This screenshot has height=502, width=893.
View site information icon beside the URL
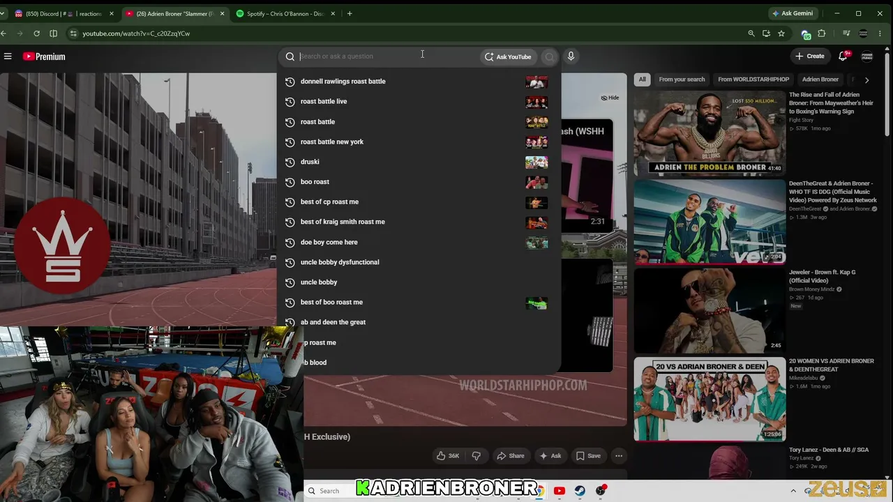point(73,33)
